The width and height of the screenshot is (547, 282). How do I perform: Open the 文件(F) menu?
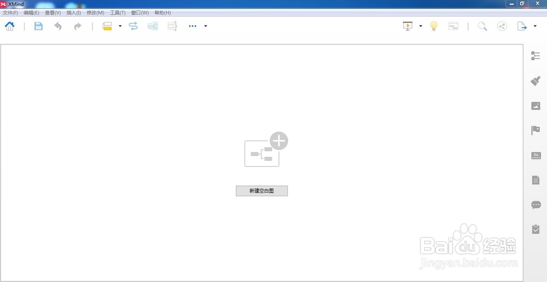(10, 13)
